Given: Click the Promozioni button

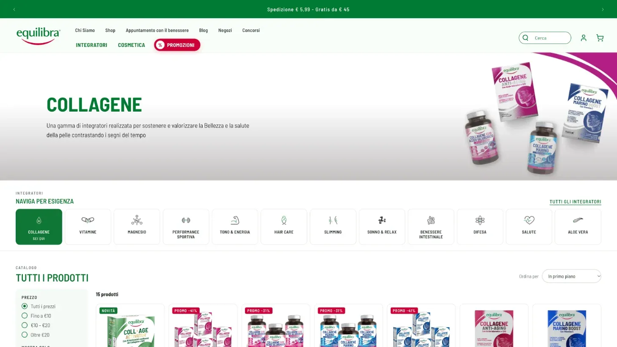Looking at the screenshot, I should coord(177,45).
